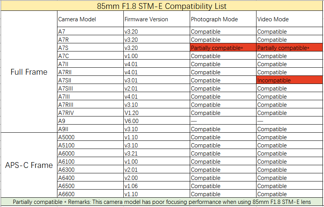
Task: Click the 'Camera Model' column header cell
Action: [90, 19]
